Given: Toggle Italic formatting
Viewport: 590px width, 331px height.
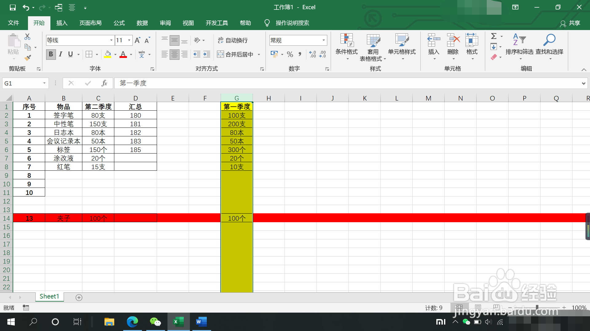Looking at the screenshot, I should pyautogui.click(x=61, y=55).
